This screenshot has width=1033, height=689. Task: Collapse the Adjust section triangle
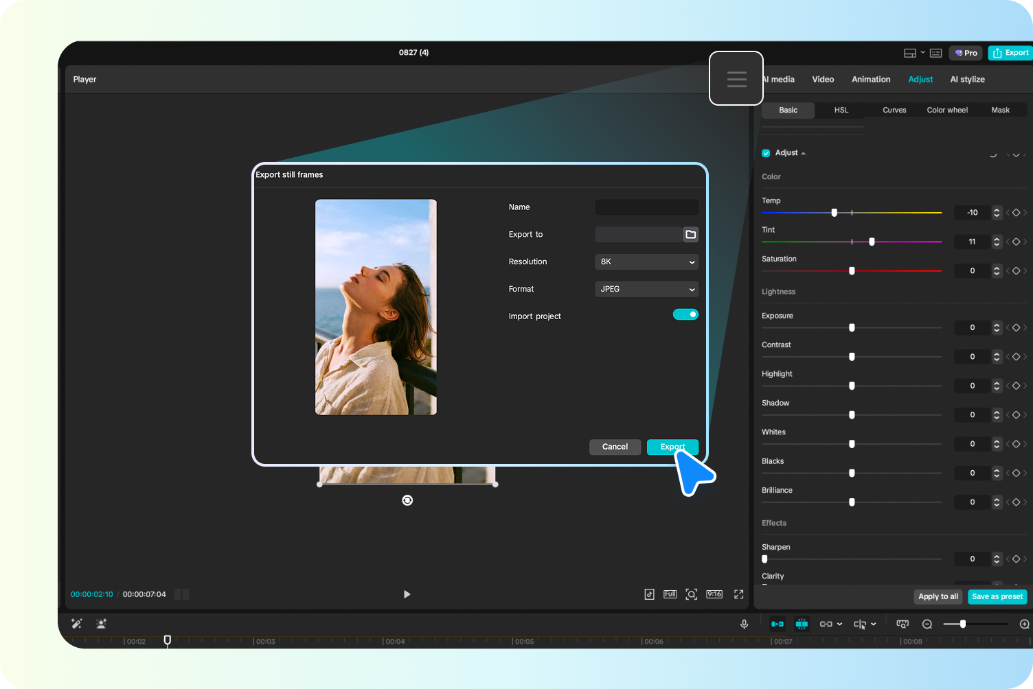(803, 154)
